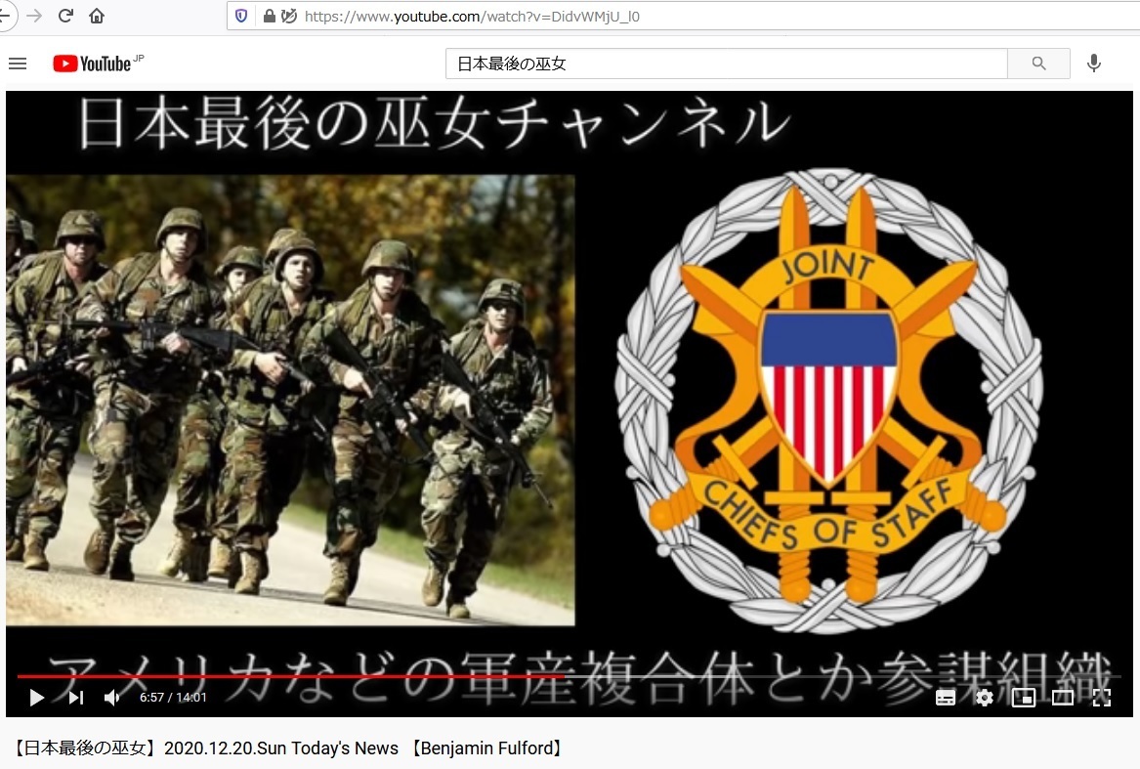Click the permissions icon beside the padlock
Screen dimensions: 1140x769
tap(288, 16)
